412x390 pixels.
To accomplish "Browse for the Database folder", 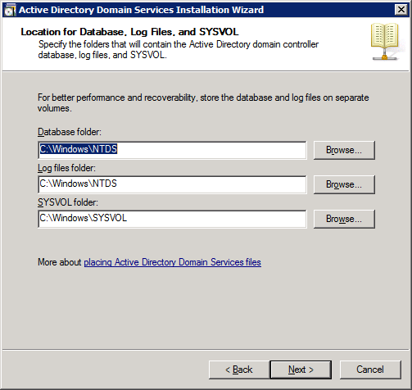I will [344, 150].
